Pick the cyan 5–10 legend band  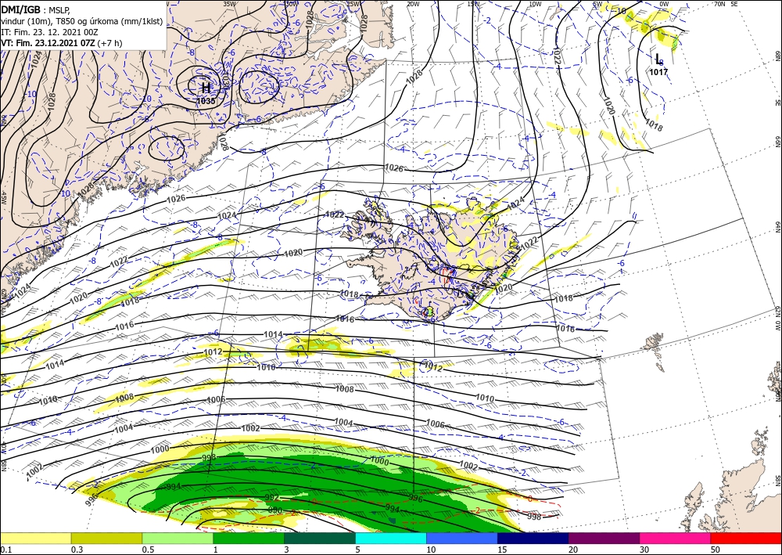(391, 538)
